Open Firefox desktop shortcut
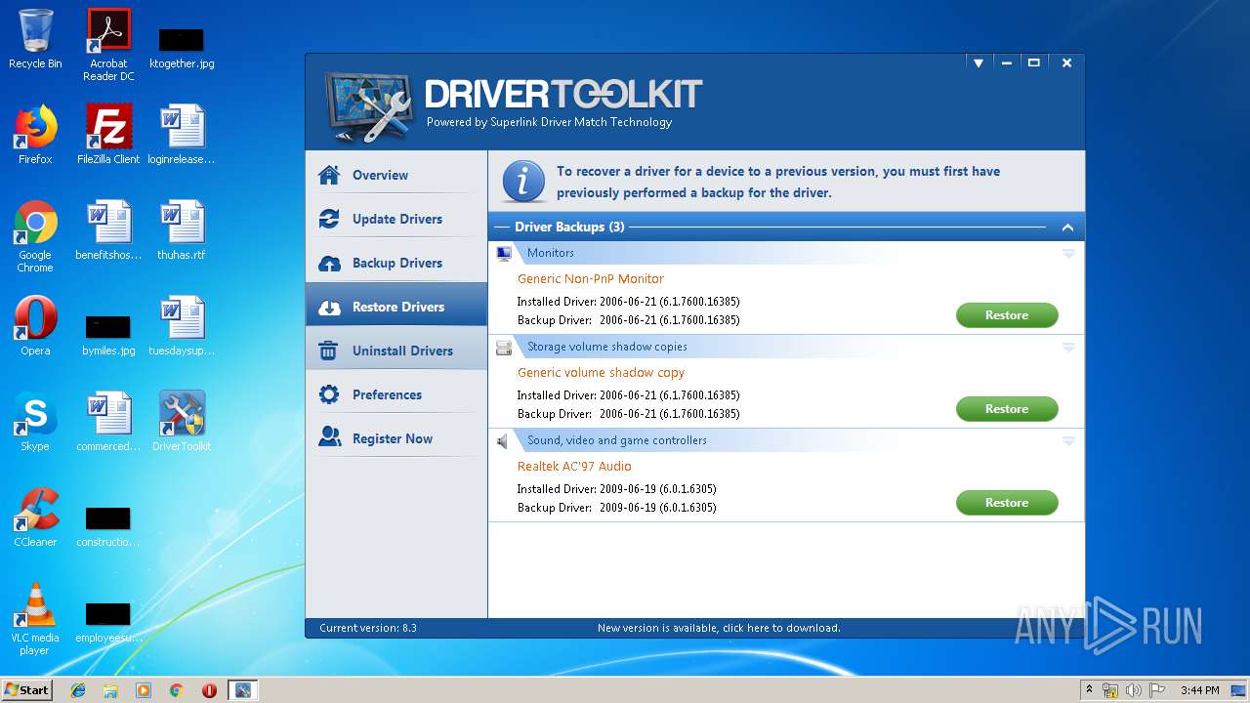 pos(35,135)
